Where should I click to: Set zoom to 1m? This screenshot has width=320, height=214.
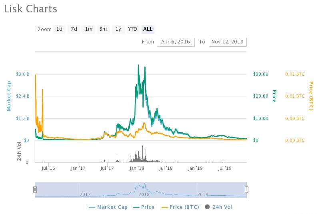(88, 29)
